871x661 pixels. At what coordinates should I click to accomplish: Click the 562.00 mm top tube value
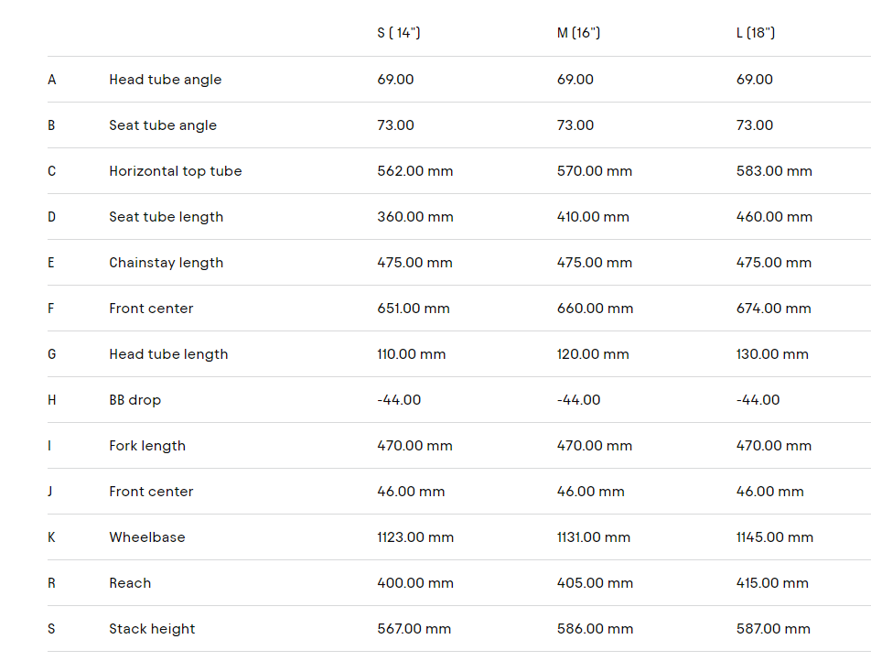tap(414, 171)
